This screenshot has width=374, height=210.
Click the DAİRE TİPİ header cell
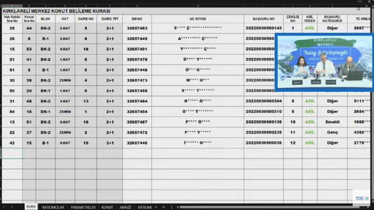(110, 19)
